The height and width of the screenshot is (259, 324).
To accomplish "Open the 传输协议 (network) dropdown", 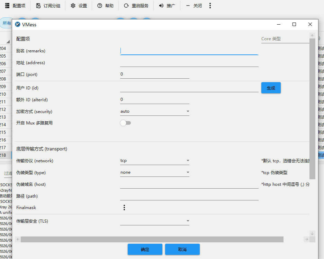I will point(155,161).
